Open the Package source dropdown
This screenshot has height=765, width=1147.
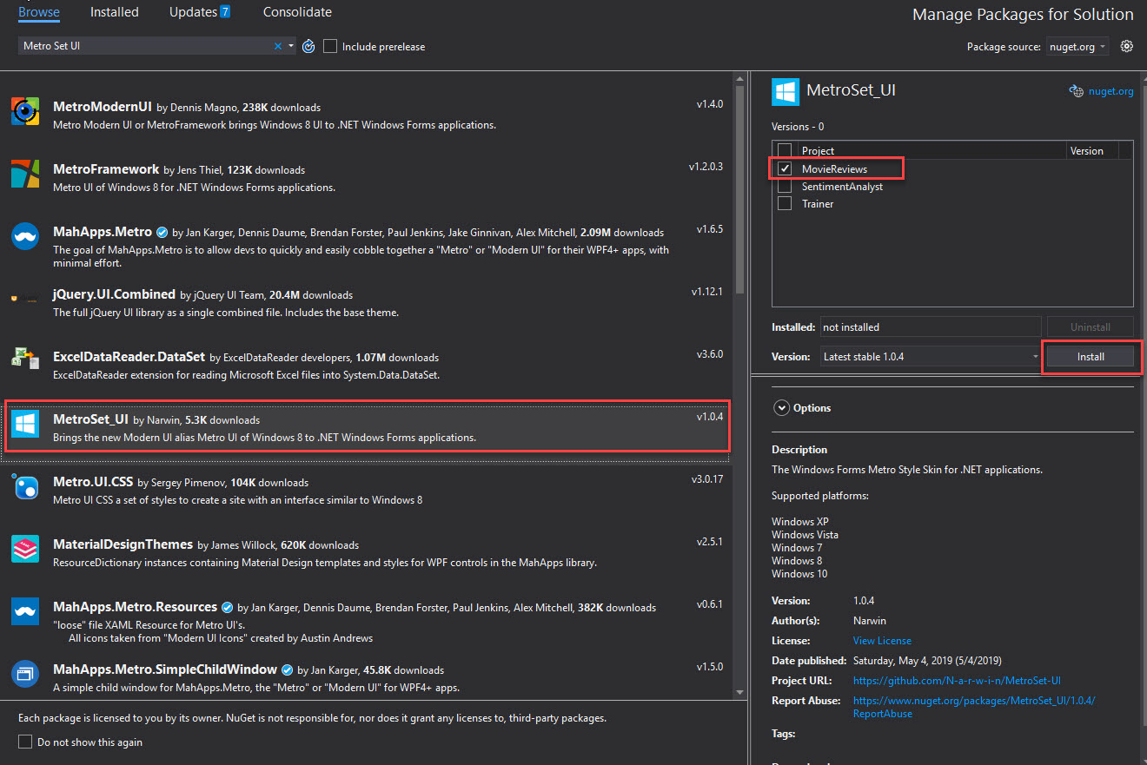[x=1077, y=47]
